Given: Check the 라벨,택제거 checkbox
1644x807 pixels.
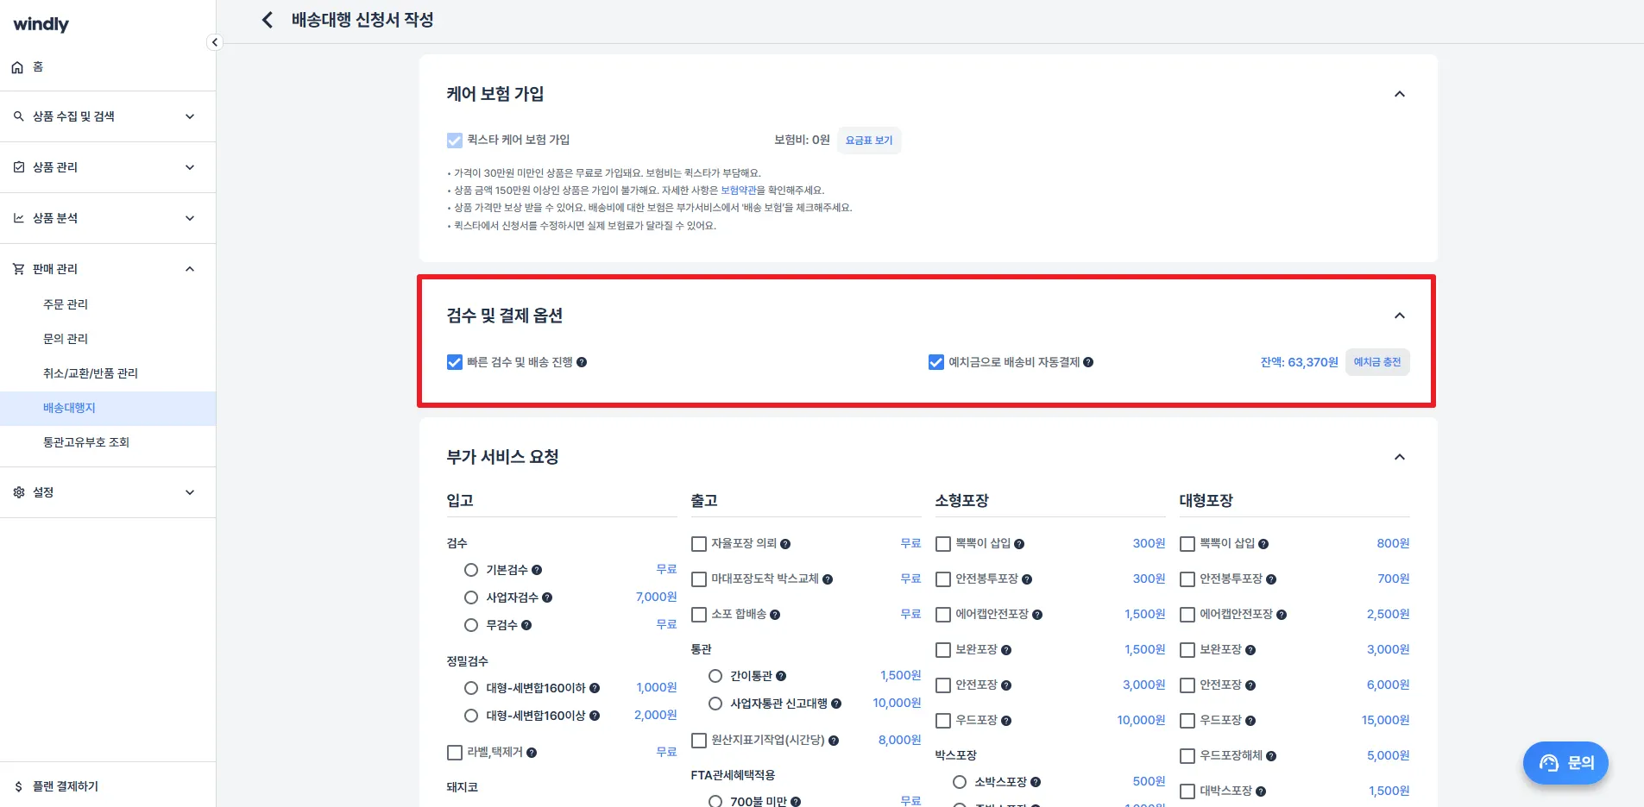Looking at the screenshot, I should [455, 753].
